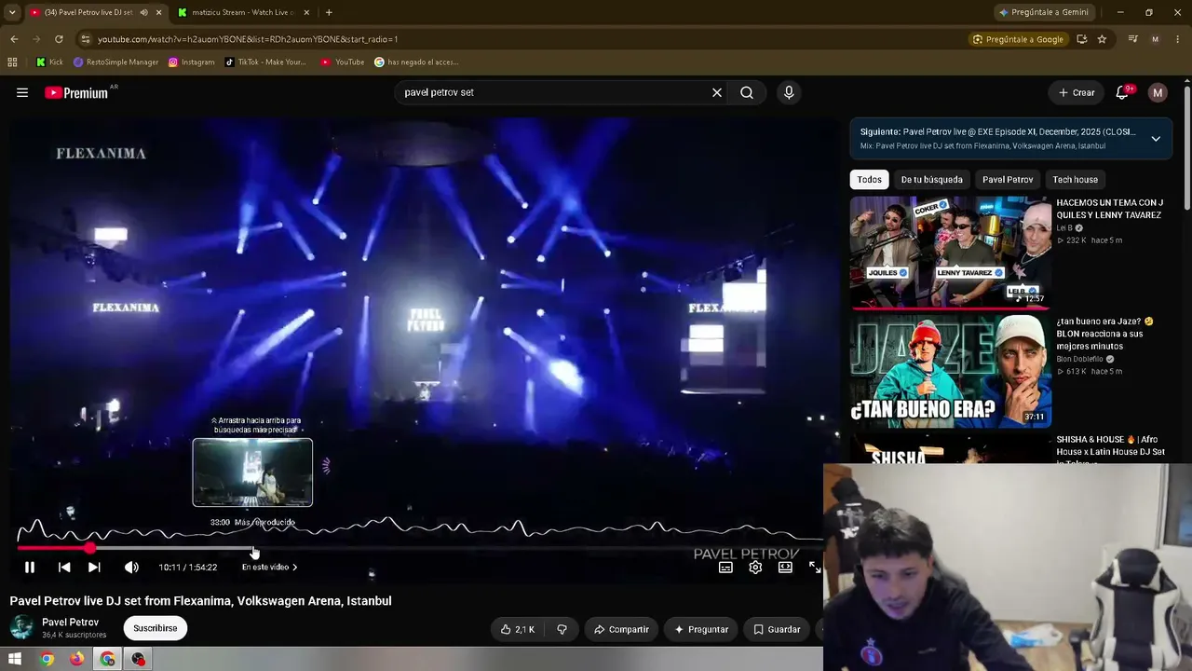Bookmark this page with star icon
Screen dimensions: 1192x671
(x=1102, y=39)
